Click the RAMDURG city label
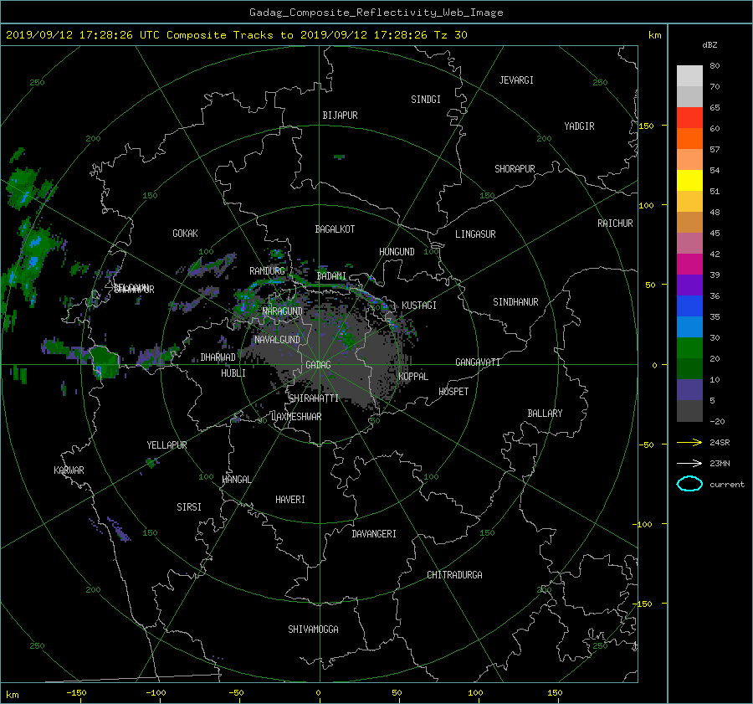This screenshot has width=753, height=704. [267, 271]
